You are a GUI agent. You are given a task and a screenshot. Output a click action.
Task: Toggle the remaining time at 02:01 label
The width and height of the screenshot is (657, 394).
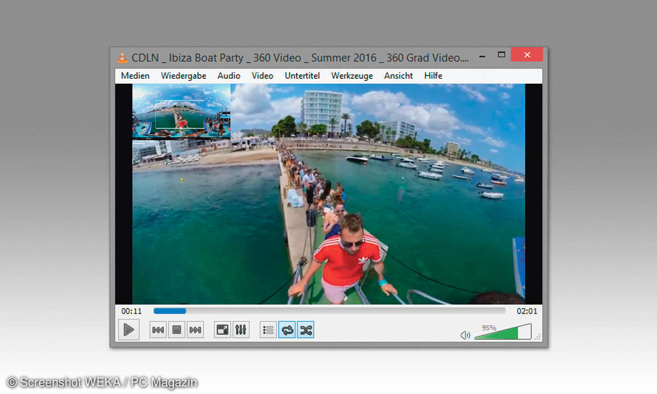click(x=527, y=311)
